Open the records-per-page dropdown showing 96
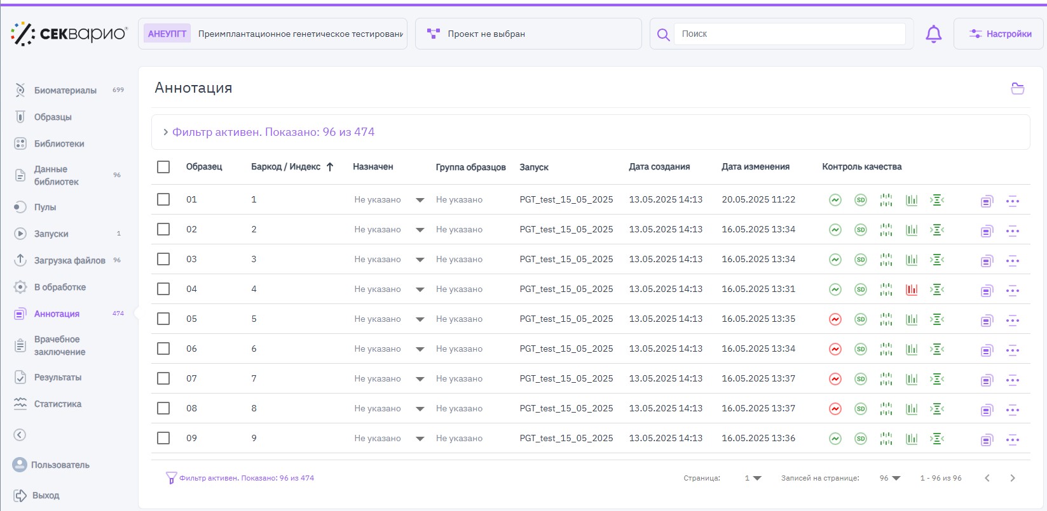The height and width of the screenshot is (511, 1047). coord(890,478)
